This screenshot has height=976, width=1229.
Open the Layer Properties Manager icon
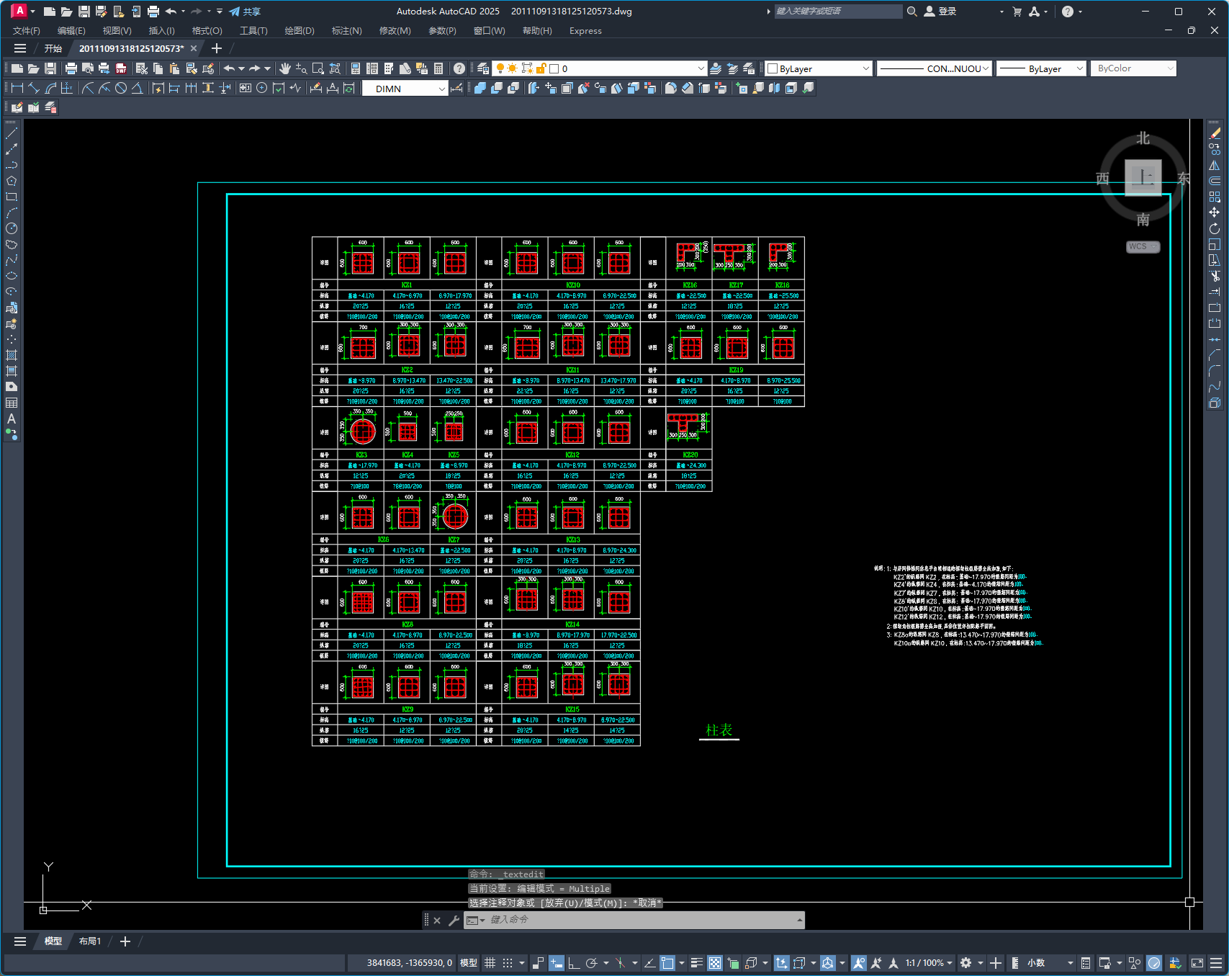[x=483, y=68]
